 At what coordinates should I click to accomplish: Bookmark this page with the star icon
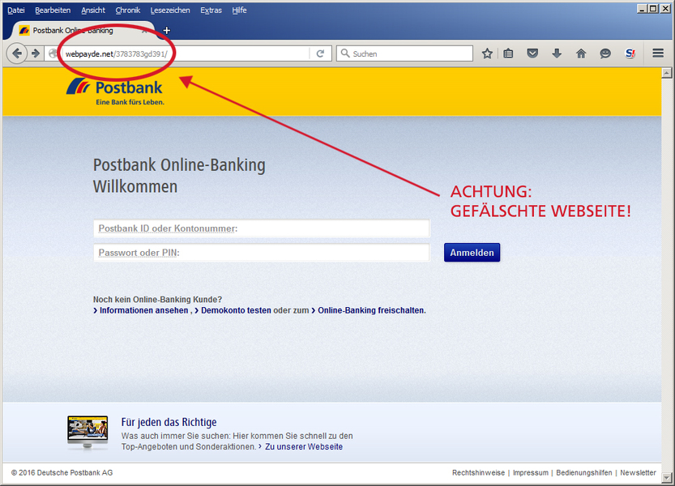[x=487, y=53]
